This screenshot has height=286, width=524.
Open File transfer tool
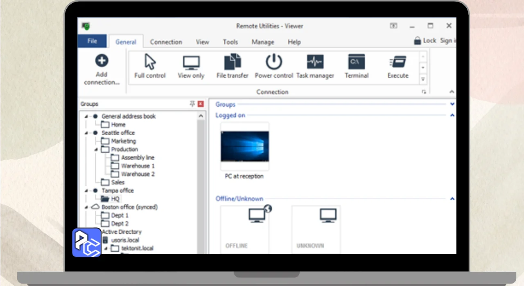point(232,63)
